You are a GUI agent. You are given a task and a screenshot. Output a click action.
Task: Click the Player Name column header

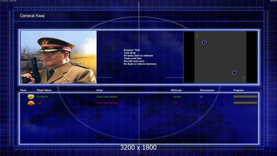pos(44,90)
